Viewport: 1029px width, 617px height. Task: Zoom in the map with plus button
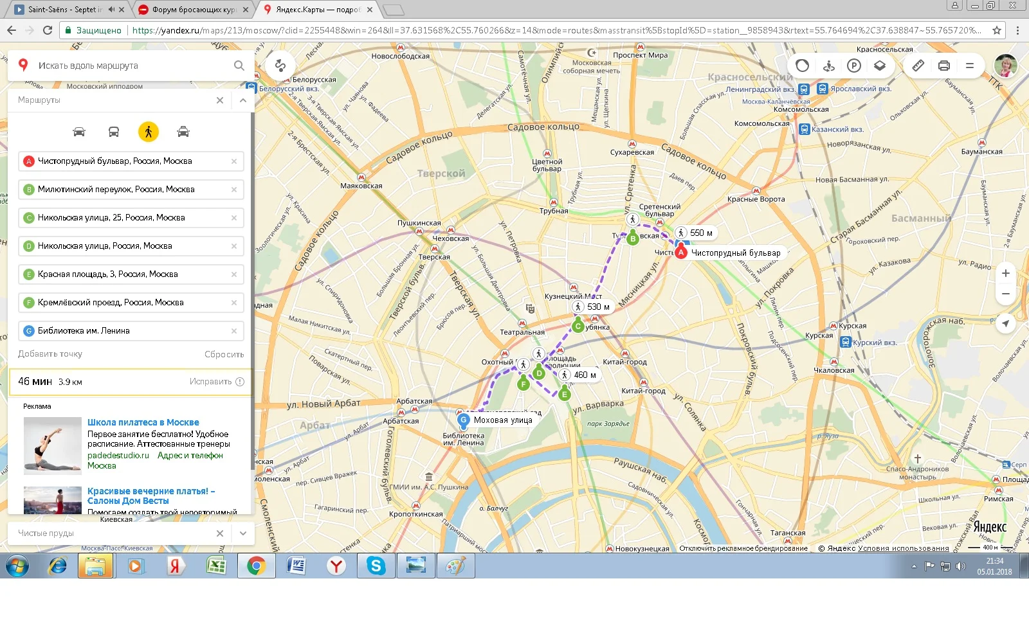(1006, 273)
